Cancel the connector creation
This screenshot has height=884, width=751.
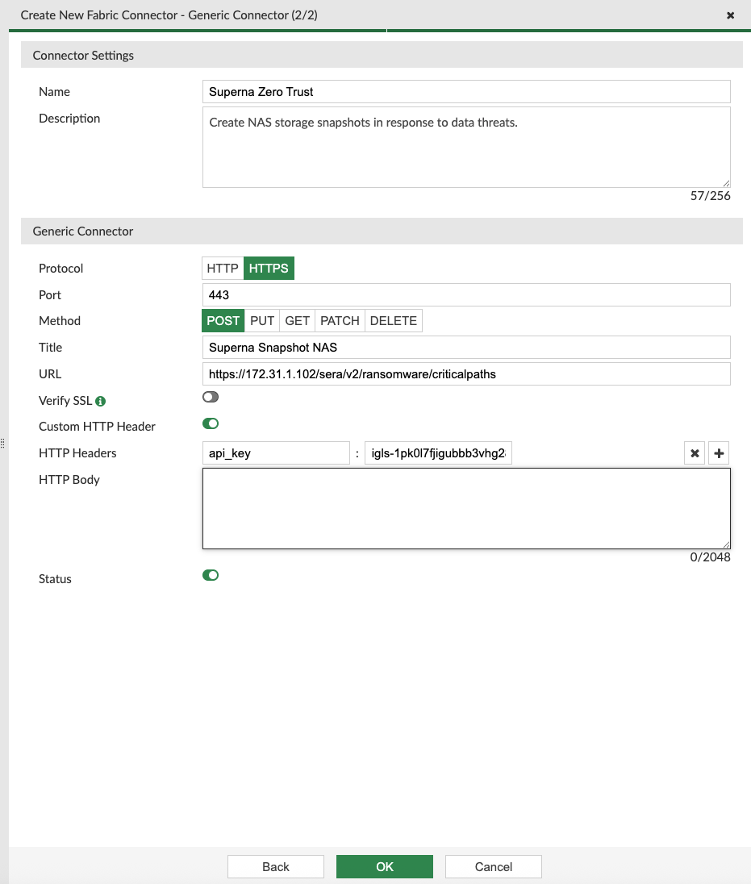493,866
